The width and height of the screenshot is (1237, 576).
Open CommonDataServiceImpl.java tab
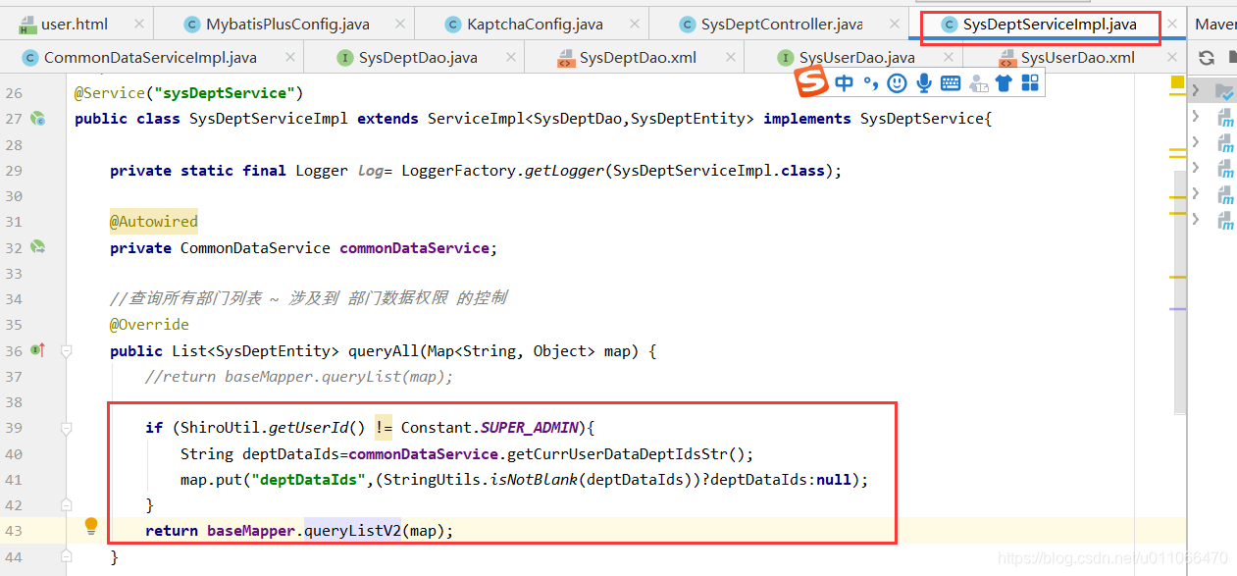150,58
